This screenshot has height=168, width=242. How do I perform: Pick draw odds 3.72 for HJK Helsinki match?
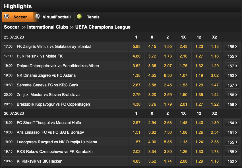pyautogui.click(x=152, y=56)
